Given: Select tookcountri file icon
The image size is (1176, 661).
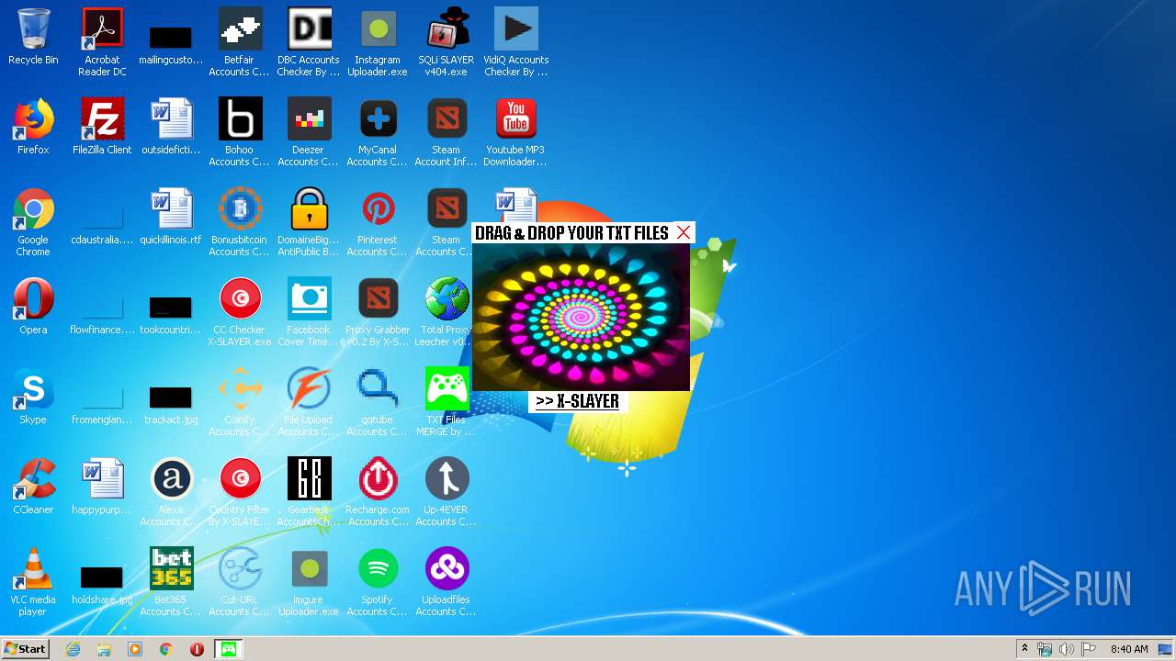Looking at the screenshot, I should coord(171,308).
